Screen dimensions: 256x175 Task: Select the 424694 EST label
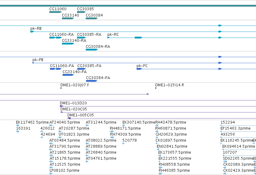(x=48, y=134)
